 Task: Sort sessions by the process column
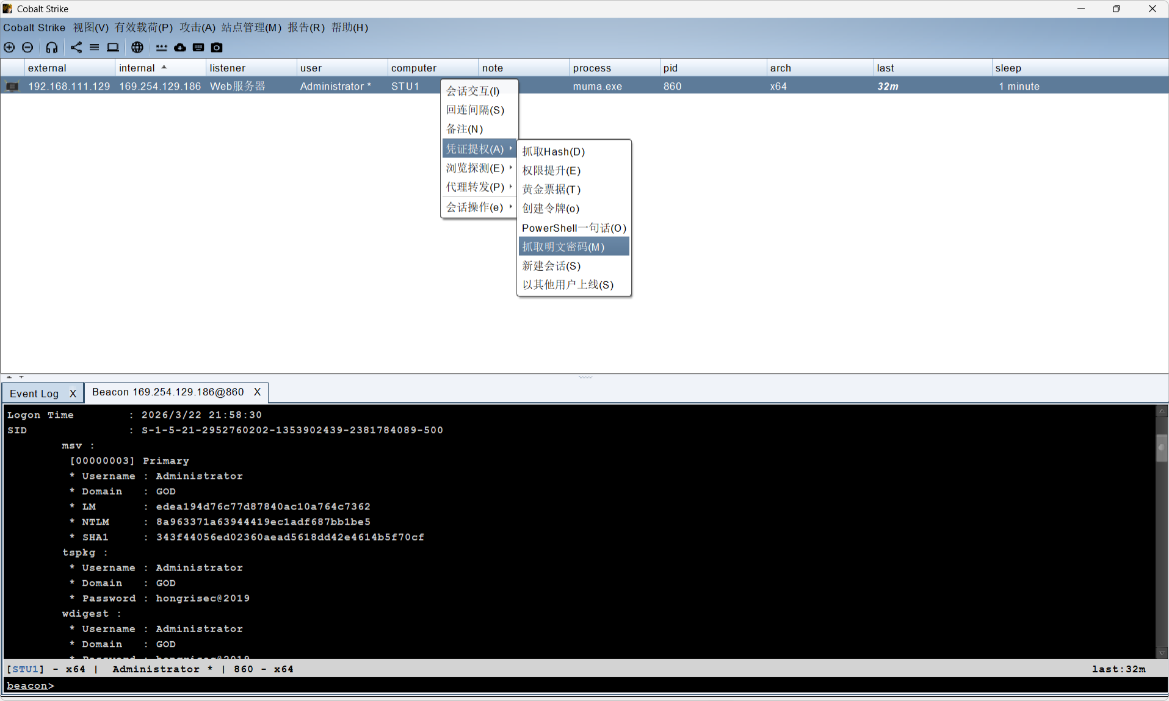[x=615, y=68]
